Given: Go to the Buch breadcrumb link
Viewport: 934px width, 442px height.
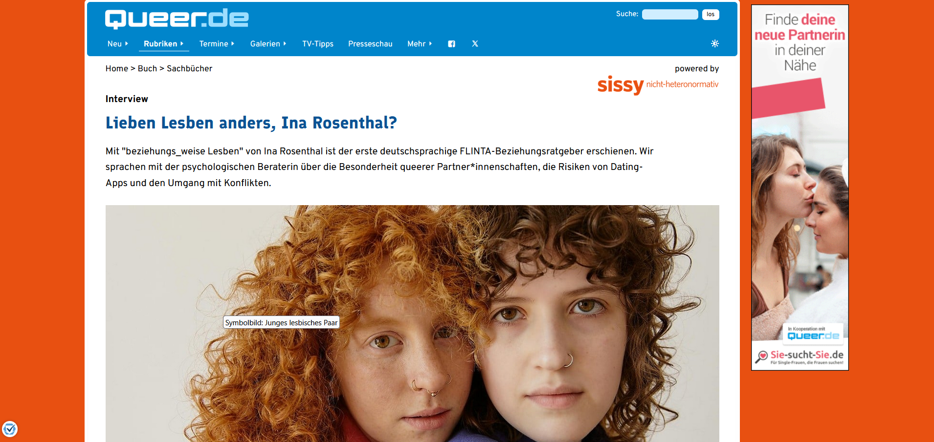Looking at the screenshot, I should [x=147, y=68].
